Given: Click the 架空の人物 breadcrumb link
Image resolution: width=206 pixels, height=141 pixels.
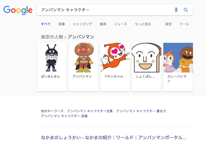Looking at the screenshot, I should click(52, 37).
